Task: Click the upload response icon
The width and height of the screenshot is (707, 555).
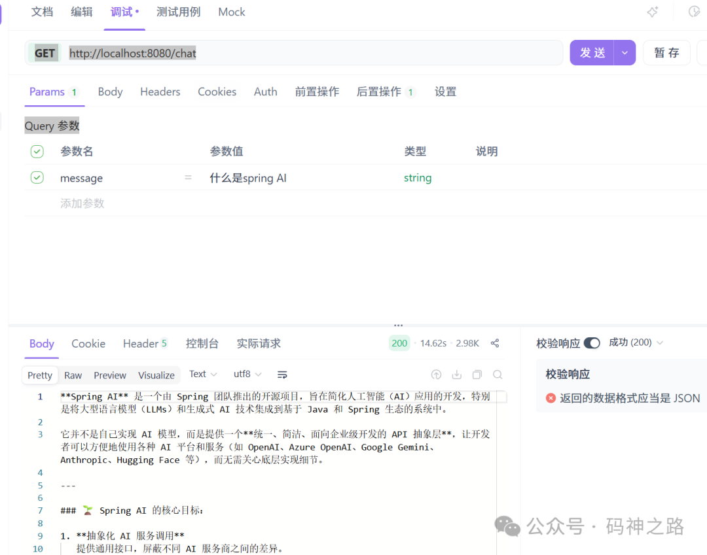Action: point(436,375)
